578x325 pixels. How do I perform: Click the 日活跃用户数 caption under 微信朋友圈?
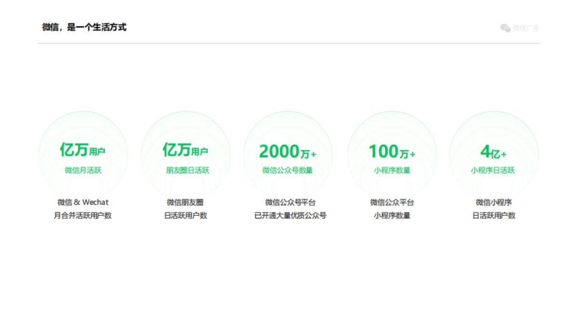(185, 215)
